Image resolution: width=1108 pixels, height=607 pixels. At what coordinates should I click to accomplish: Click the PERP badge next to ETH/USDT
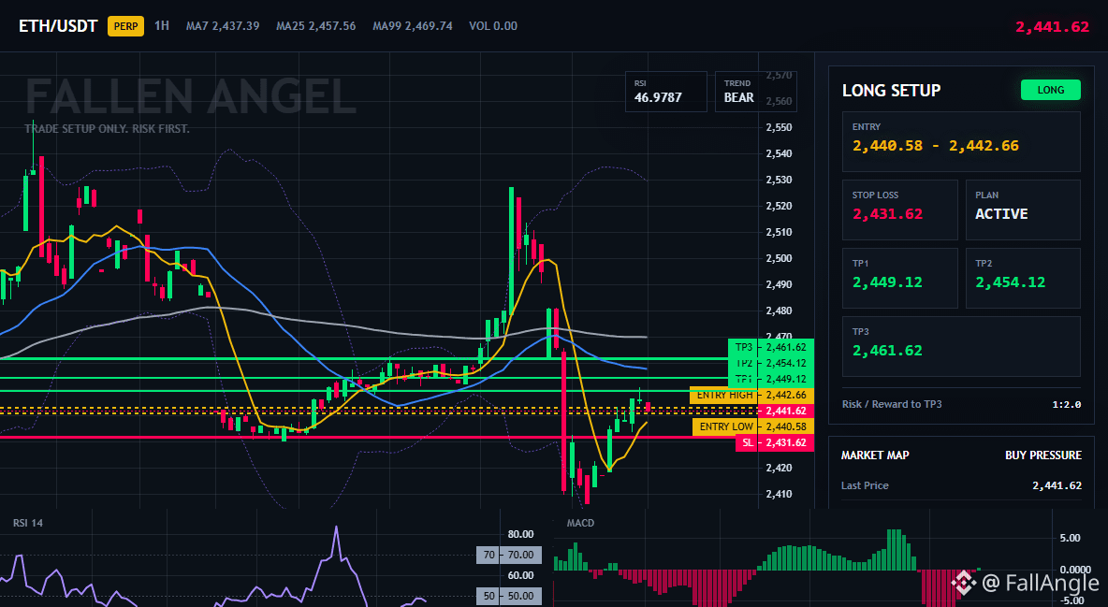pyautogui.click(x=125, y=26)
